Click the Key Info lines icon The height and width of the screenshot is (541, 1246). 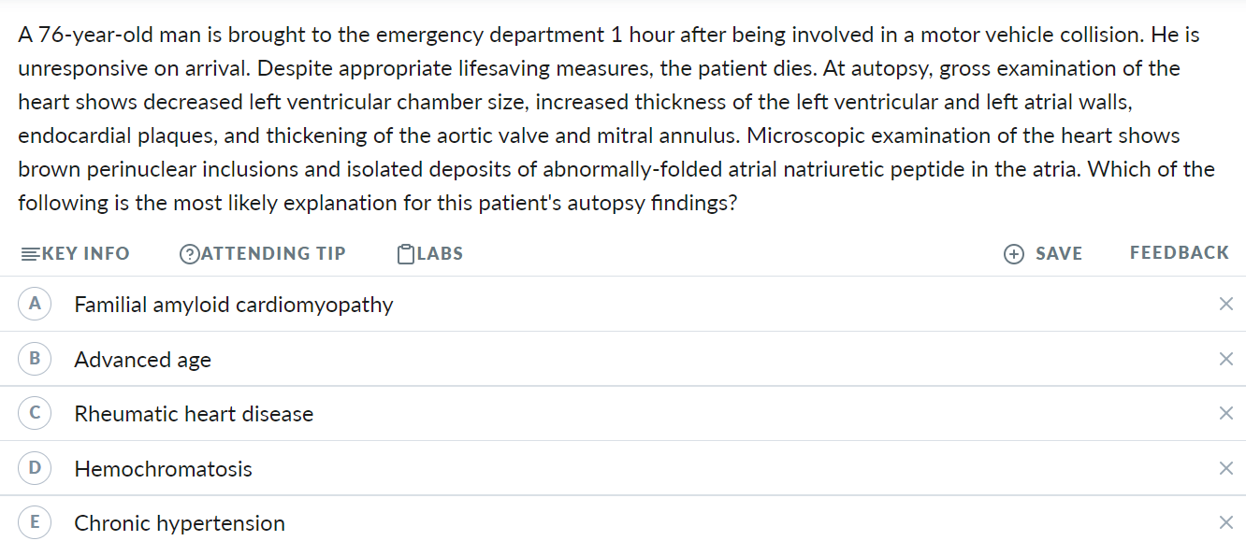(29, 254)
